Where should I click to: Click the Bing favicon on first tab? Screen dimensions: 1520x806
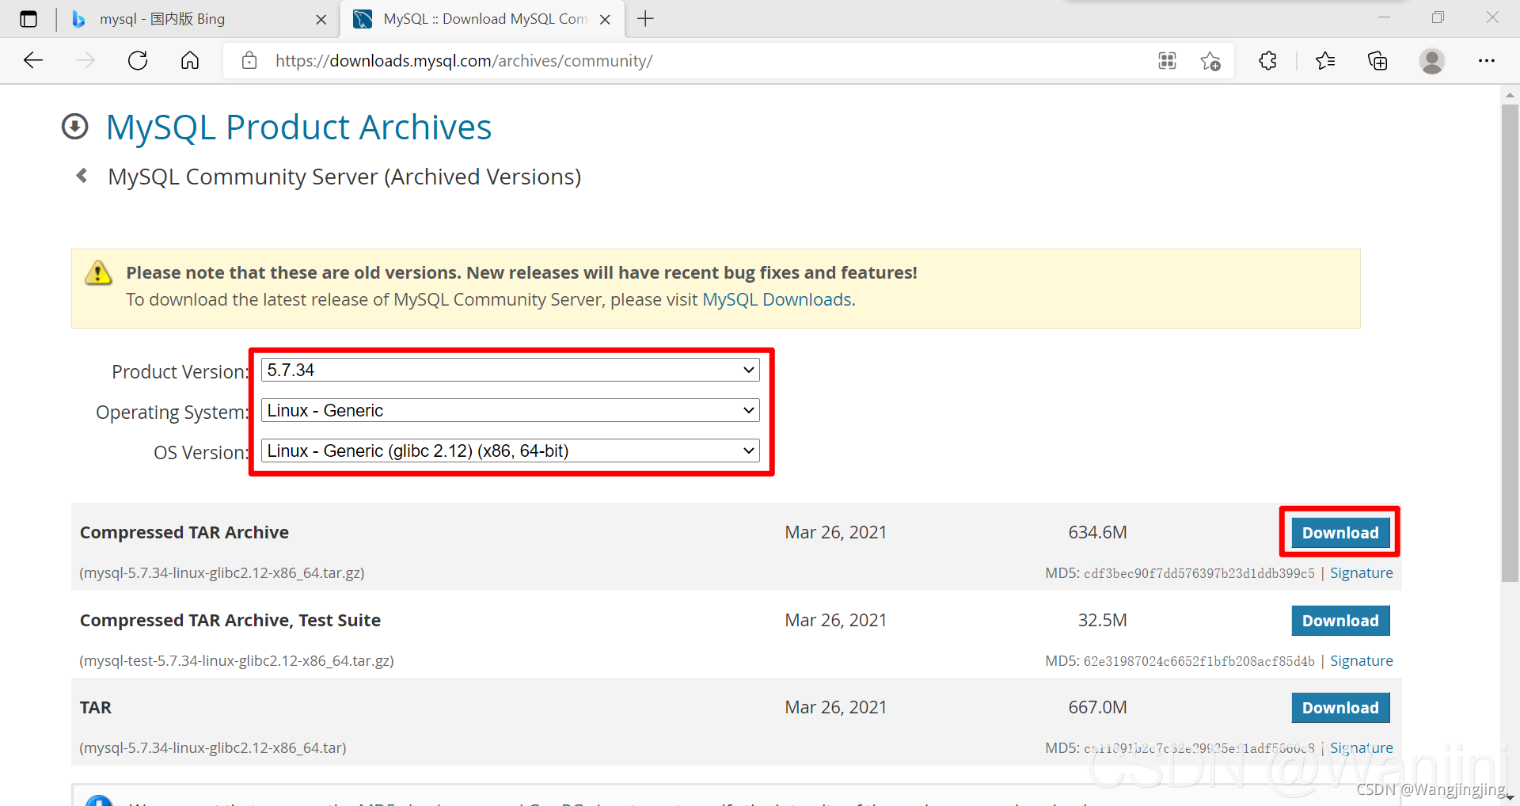78,19
